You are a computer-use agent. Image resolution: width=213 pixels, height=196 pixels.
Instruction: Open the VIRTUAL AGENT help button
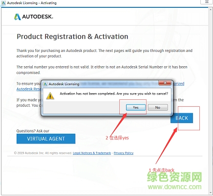click(46, 139)
